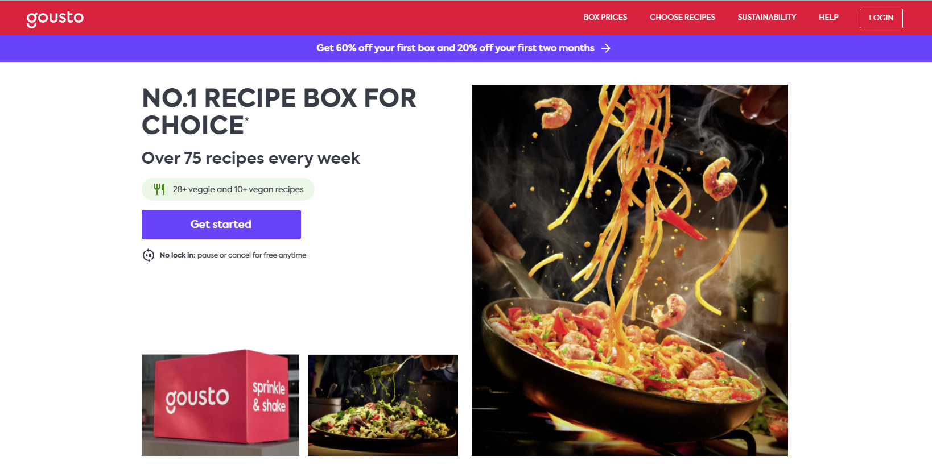Click the Get started button
Viewport: 932px width, 473px height.
[x=221, y=225]
